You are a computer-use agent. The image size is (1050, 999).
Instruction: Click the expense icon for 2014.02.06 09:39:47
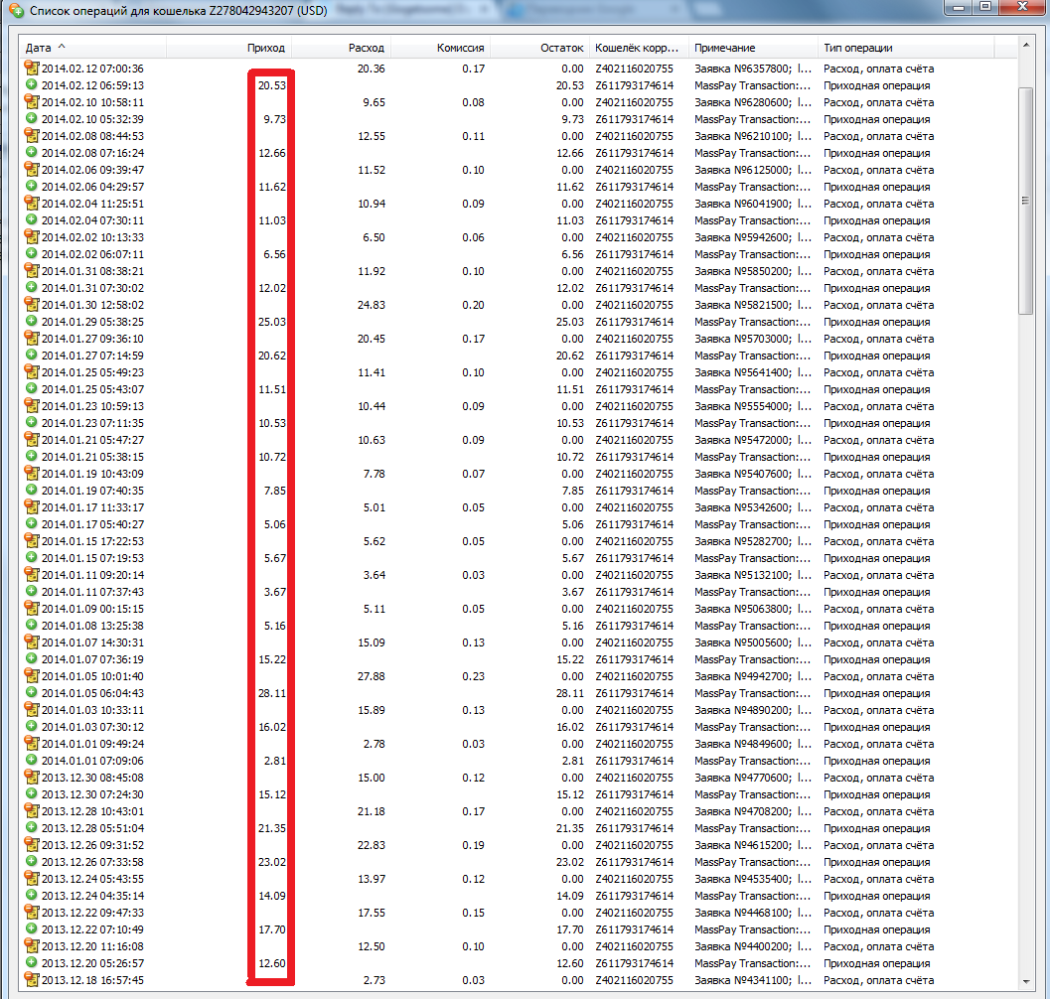point(32,170)
